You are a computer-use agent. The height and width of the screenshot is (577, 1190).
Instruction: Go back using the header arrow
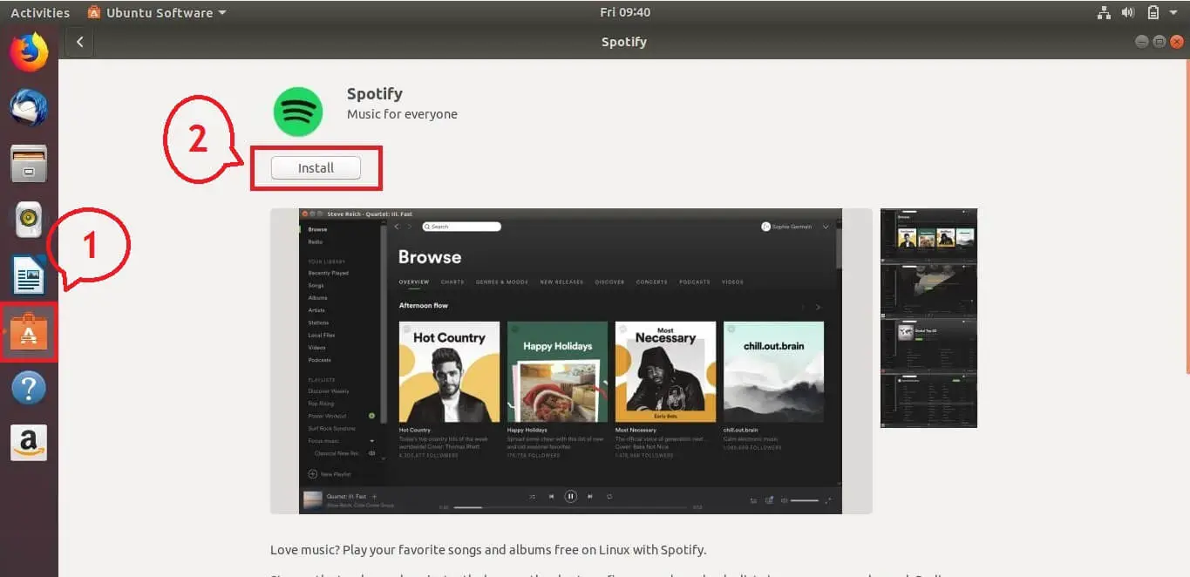point(79,42)
